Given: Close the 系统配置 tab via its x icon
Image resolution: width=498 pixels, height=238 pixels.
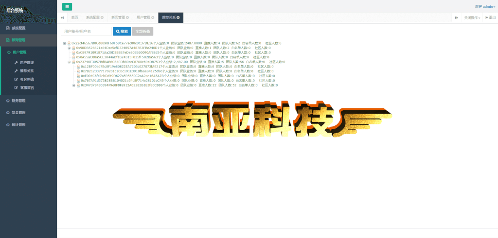Looking at the screenshot, I should point(102,17).
